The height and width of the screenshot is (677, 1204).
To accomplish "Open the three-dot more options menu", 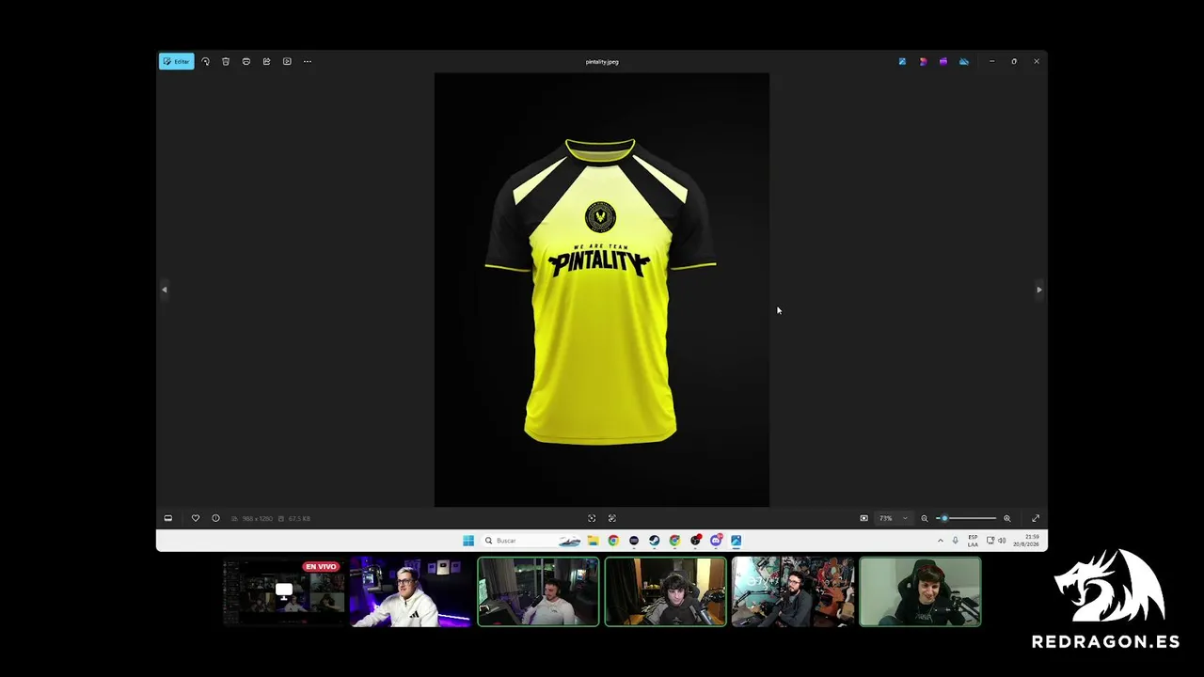I will (308, 62).
